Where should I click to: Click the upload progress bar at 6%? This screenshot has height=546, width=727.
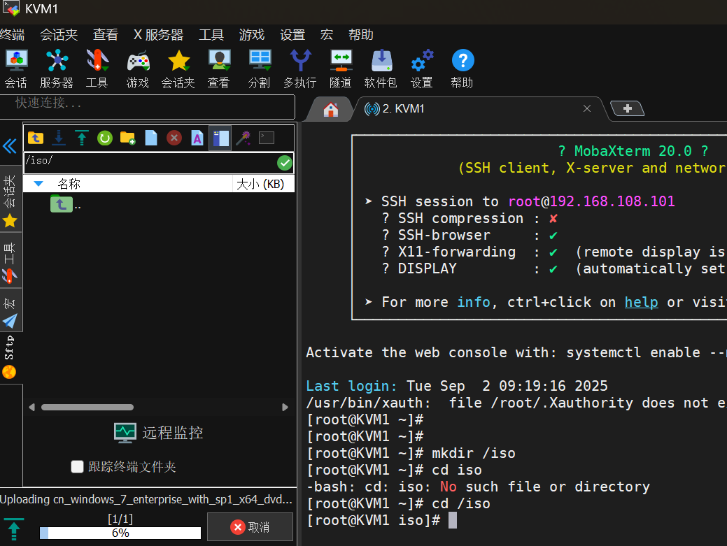[x=120, y=533]
